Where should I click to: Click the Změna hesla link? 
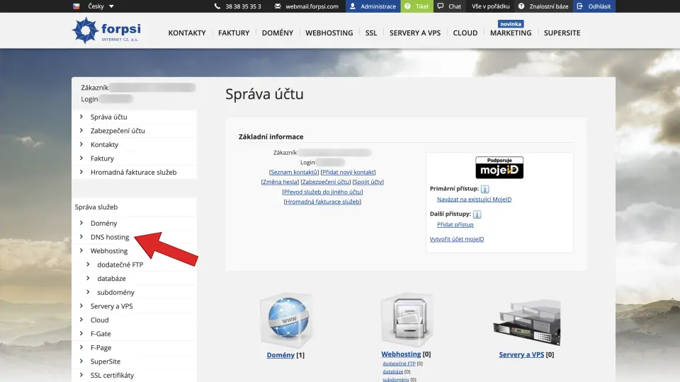pyautogui.click(x=279, y=182)
